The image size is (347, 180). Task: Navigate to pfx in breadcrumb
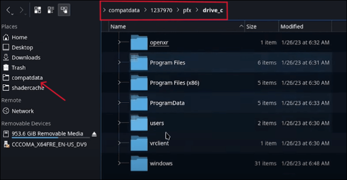click(187, 10)
